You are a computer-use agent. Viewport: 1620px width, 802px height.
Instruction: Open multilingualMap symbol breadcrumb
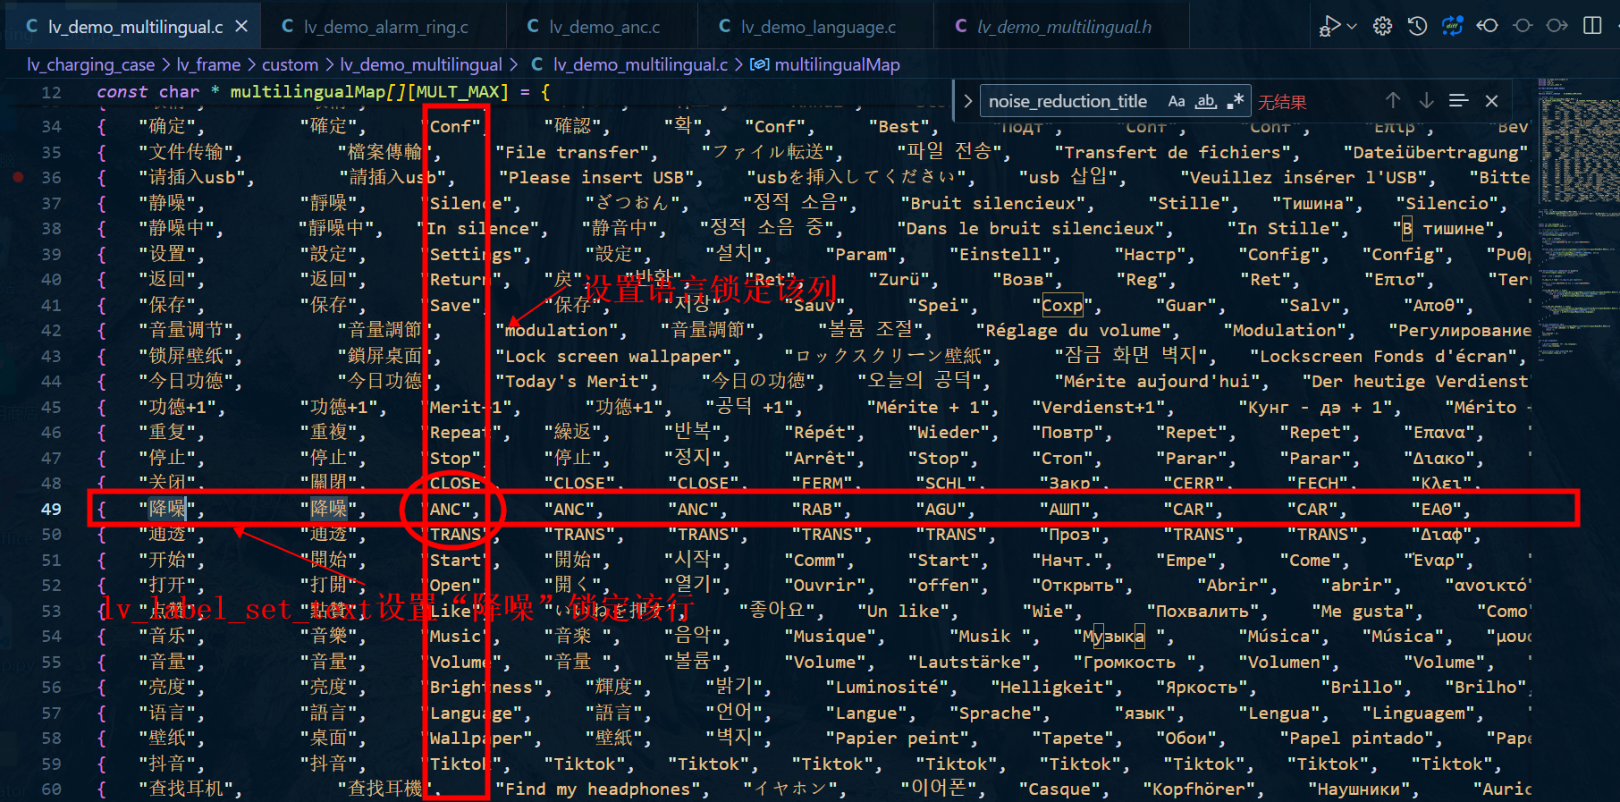pos(824,64)
